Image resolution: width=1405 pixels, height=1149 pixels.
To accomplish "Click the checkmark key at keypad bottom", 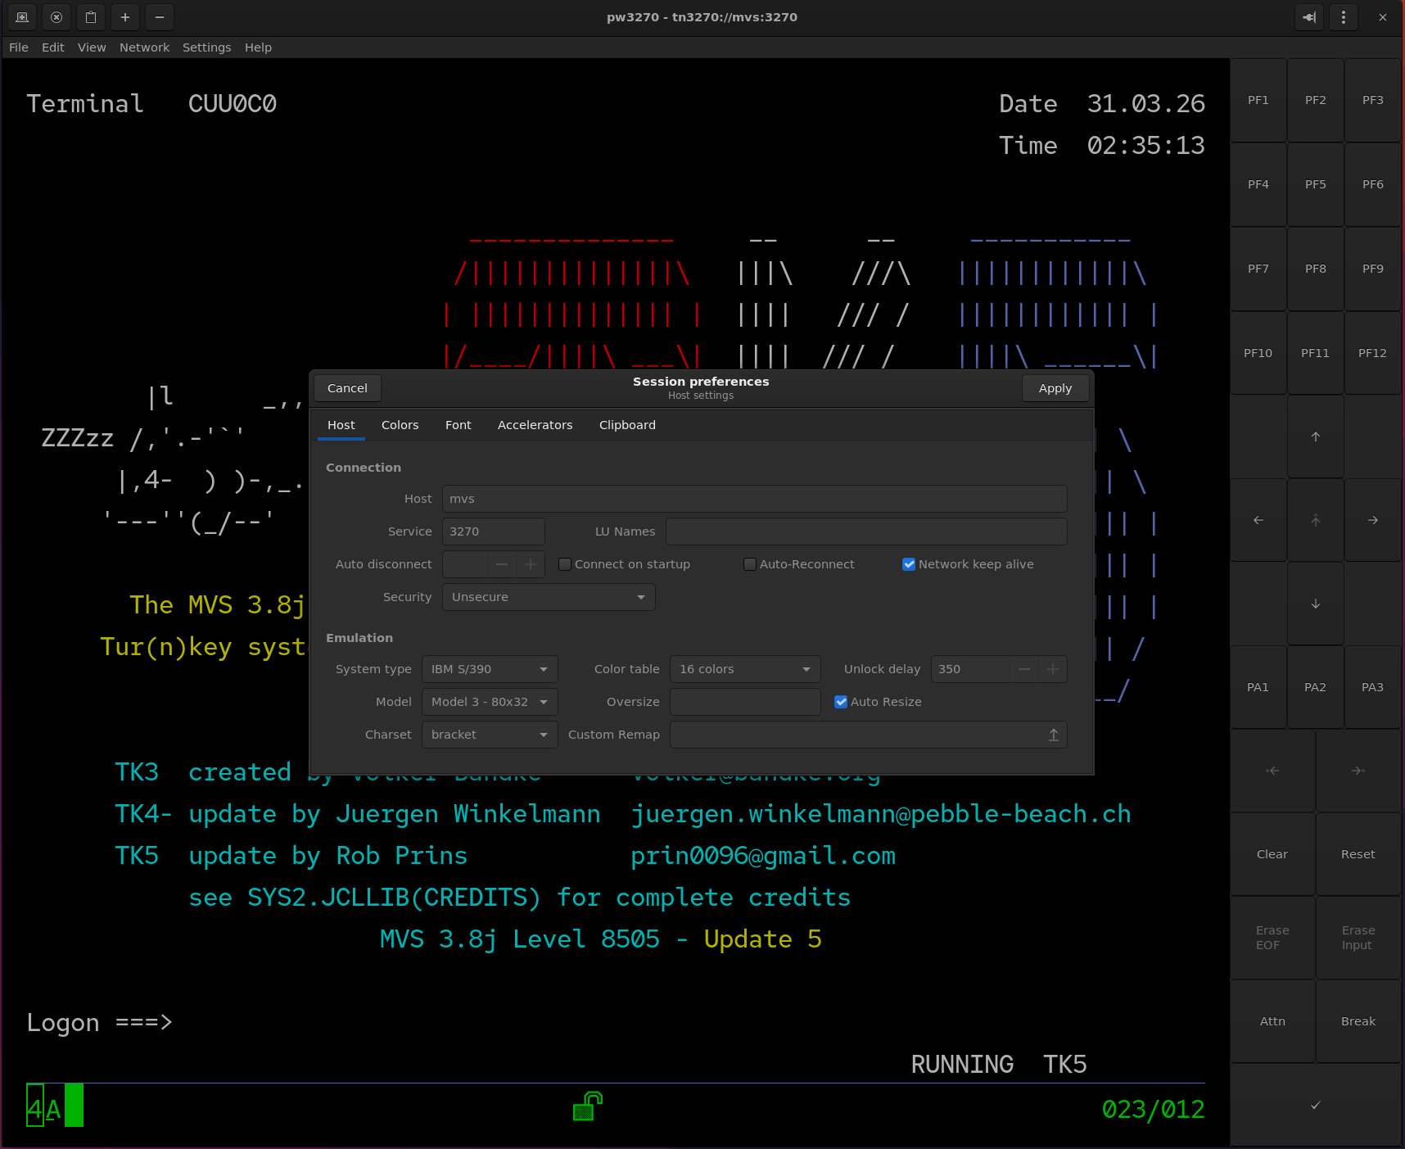I will point(1315,1106).
